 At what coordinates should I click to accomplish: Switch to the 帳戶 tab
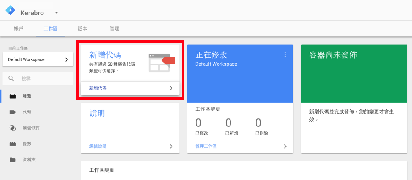tap(19, 28)
